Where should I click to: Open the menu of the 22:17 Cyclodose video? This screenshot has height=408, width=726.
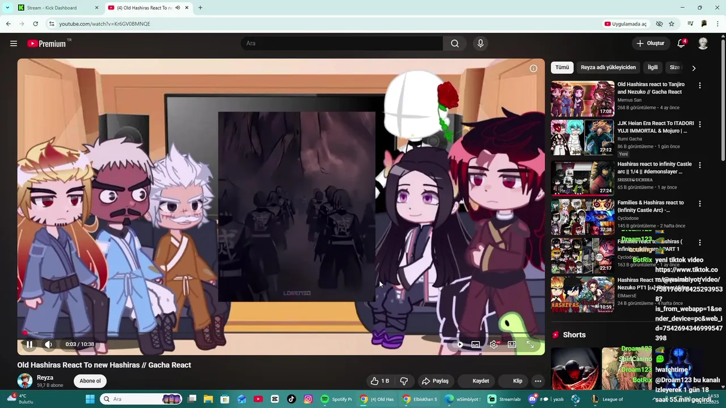point(699,243)
